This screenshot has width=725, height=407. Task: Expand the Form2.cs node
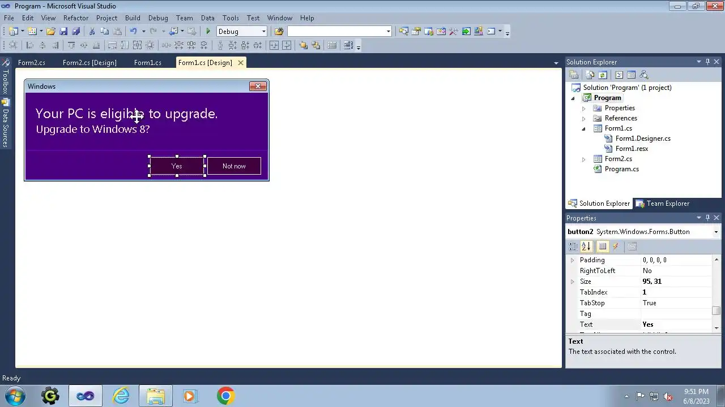coord(583,159)
